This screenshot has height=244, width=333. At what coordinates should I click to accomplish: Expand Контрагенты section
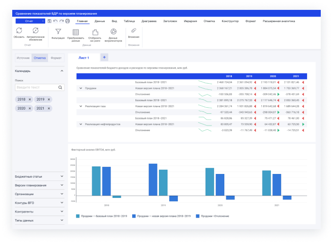tap(62, 212)
